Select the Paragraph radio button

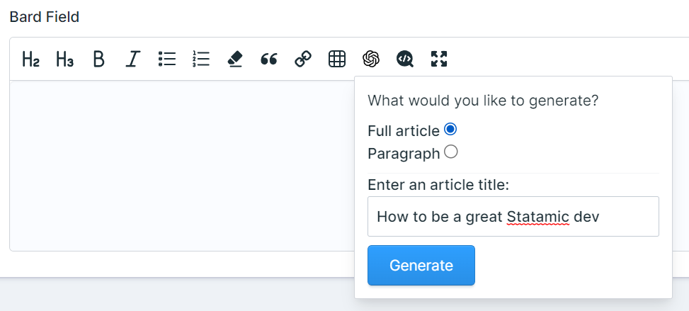451,152
